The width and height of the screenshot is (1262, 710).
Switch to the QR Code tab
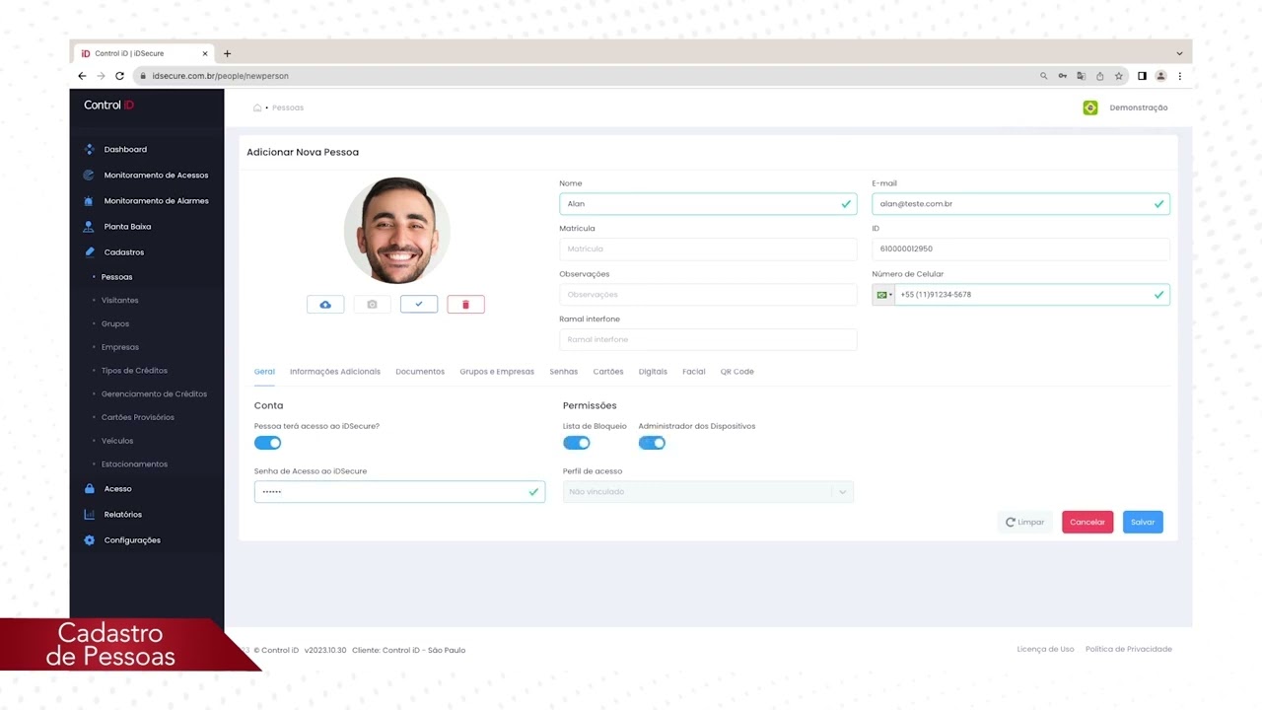point(737,372)
